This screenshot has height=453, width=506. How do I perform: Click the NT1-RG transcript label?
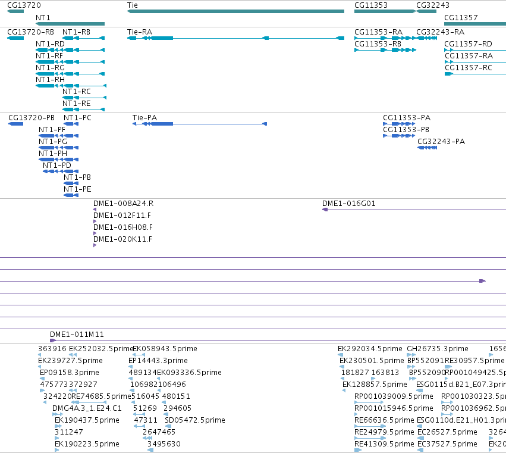click(50, 68)
